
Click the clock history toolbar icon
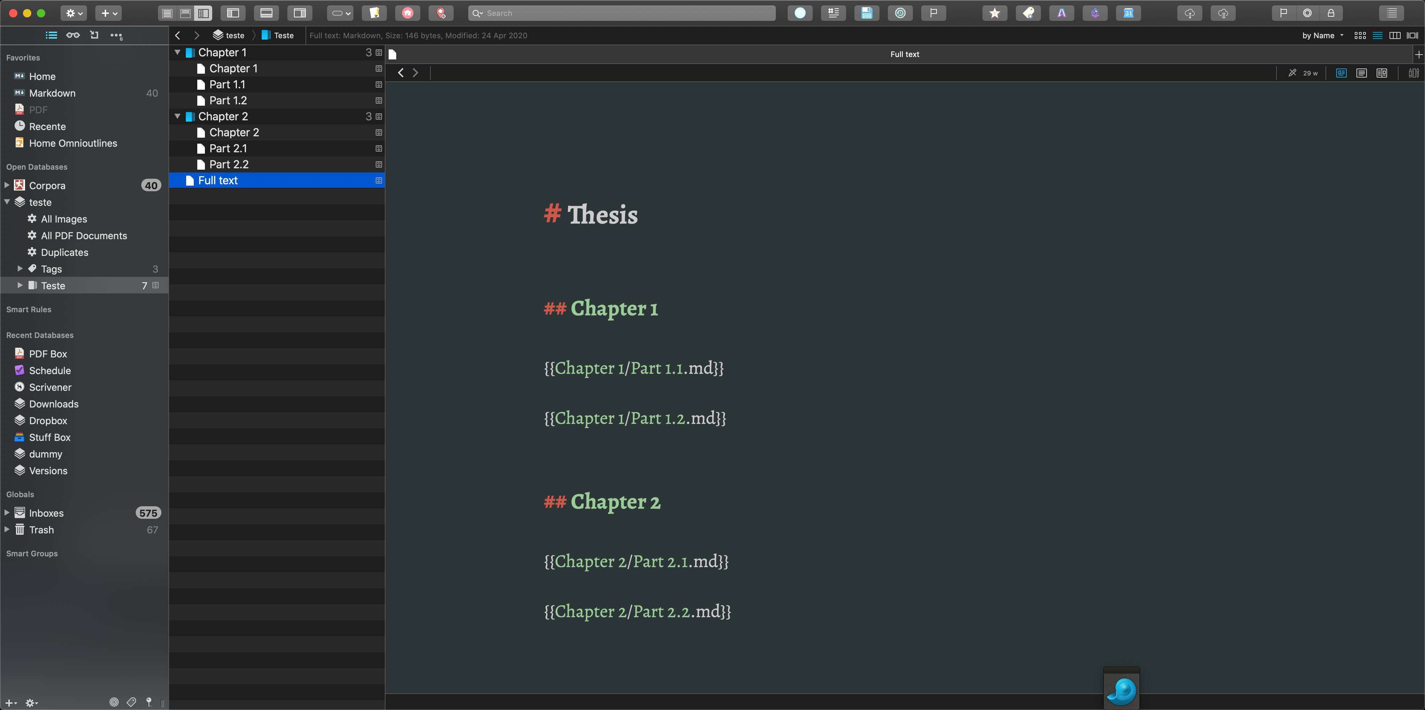(x=900, y=13)
